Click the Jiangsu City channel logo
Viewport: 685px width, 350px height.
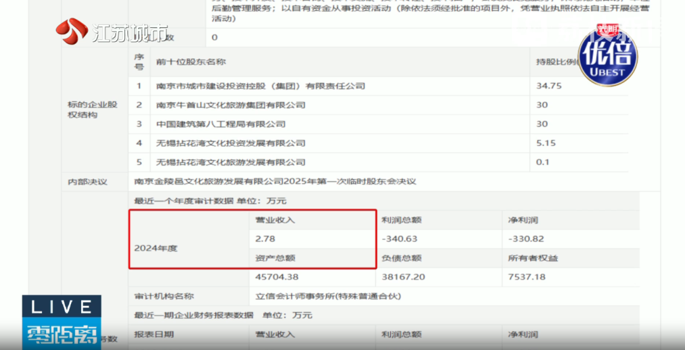pyautogui.click(x=112, y=32)
